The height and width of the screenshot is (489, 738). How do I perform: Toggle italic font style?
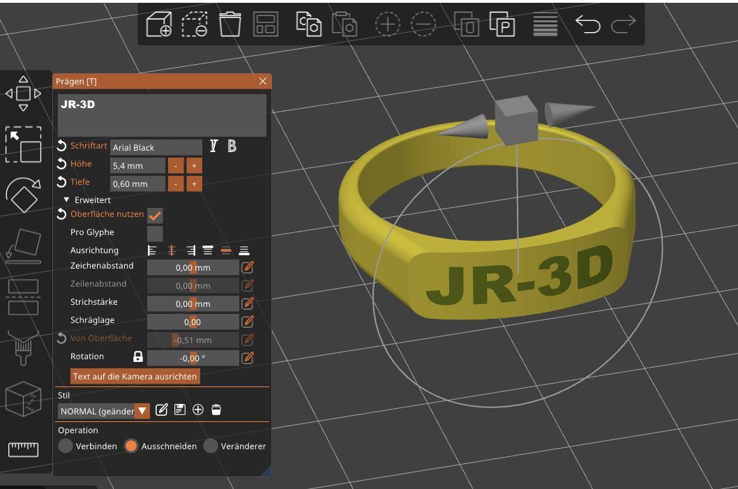(213, 146)
